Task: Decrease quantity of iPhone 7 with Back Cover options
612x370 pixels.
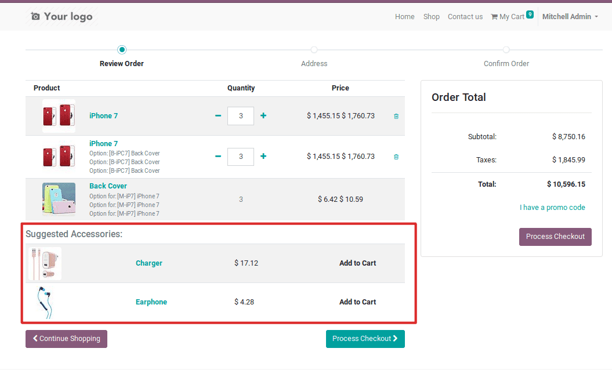Action: (x=218, y=156)
